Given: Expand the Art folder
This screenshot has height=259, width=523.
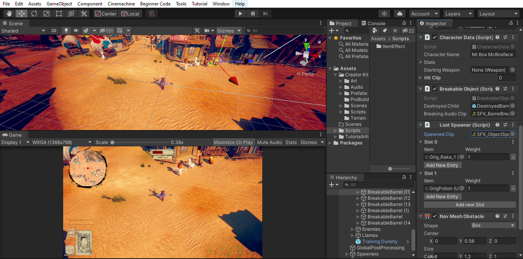Looking at the screenshot, I should pos(341,81).
